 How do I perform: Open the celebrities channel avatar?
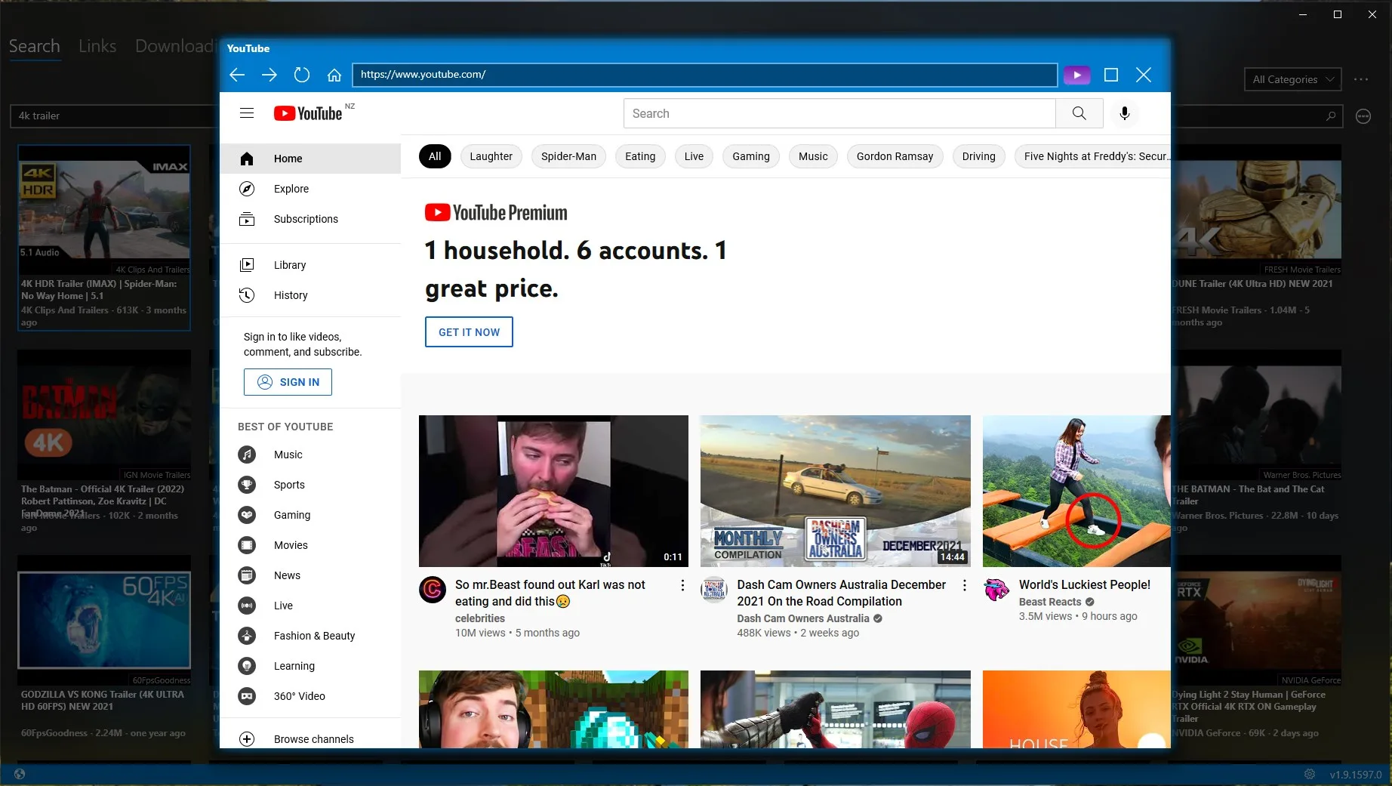[x=433, y=589]
